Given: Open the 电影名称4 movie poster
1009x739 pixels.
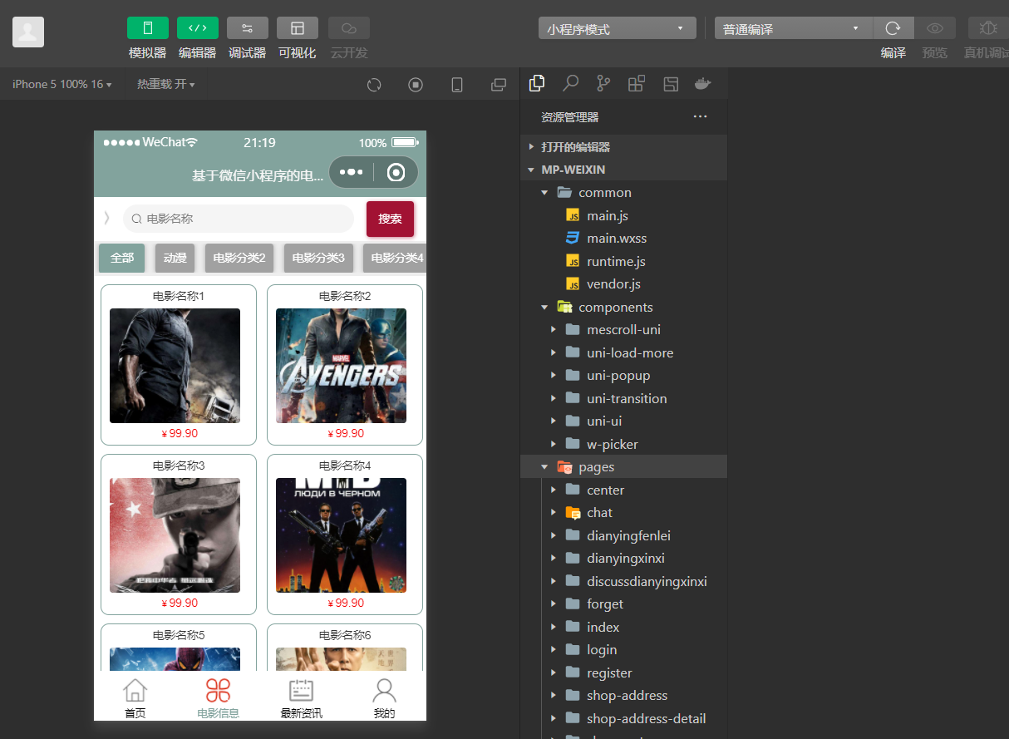Looking at the screenshot, I should point(341,535).
